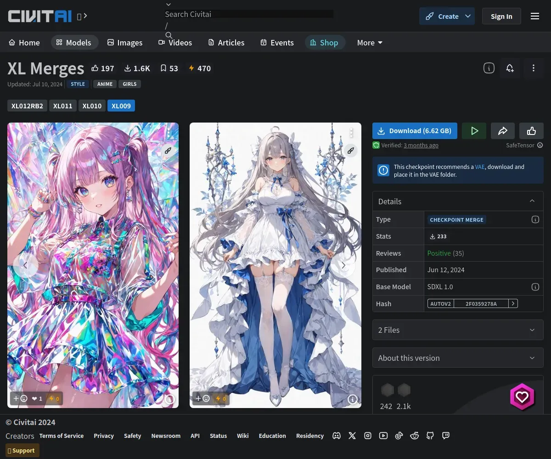
Task: Click the remix brush icon on white-dress image
Action: click(x=351, y=151)
